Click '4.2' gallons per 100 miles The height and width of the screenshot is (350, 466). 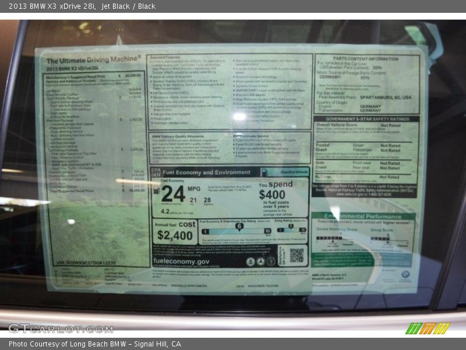click(165, 212)
